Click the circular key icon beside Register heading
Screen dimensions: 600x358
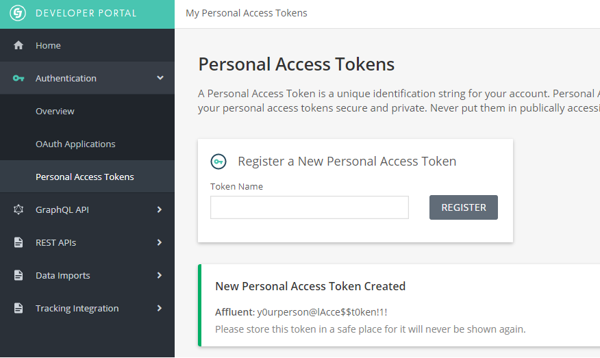point(218,162)
